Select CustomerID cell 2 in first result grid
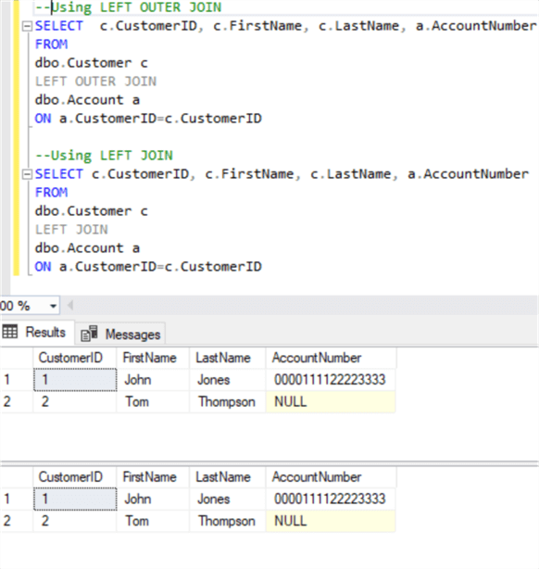Viewport: 539px width, 569px height. pyautogui.click(x=75, y=401)
